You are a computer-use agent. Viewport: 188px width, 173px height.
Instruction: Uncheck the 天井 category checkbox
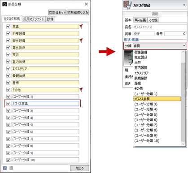point(9,55)
